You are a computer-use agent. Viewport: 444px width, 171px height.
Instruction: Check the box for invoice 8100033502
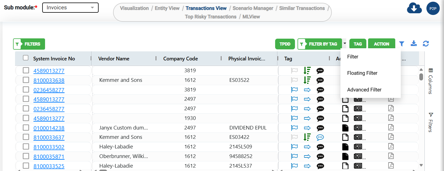[x=26, y=146]
